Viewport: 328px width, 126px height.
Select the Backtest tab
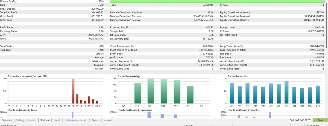(45, 120)
